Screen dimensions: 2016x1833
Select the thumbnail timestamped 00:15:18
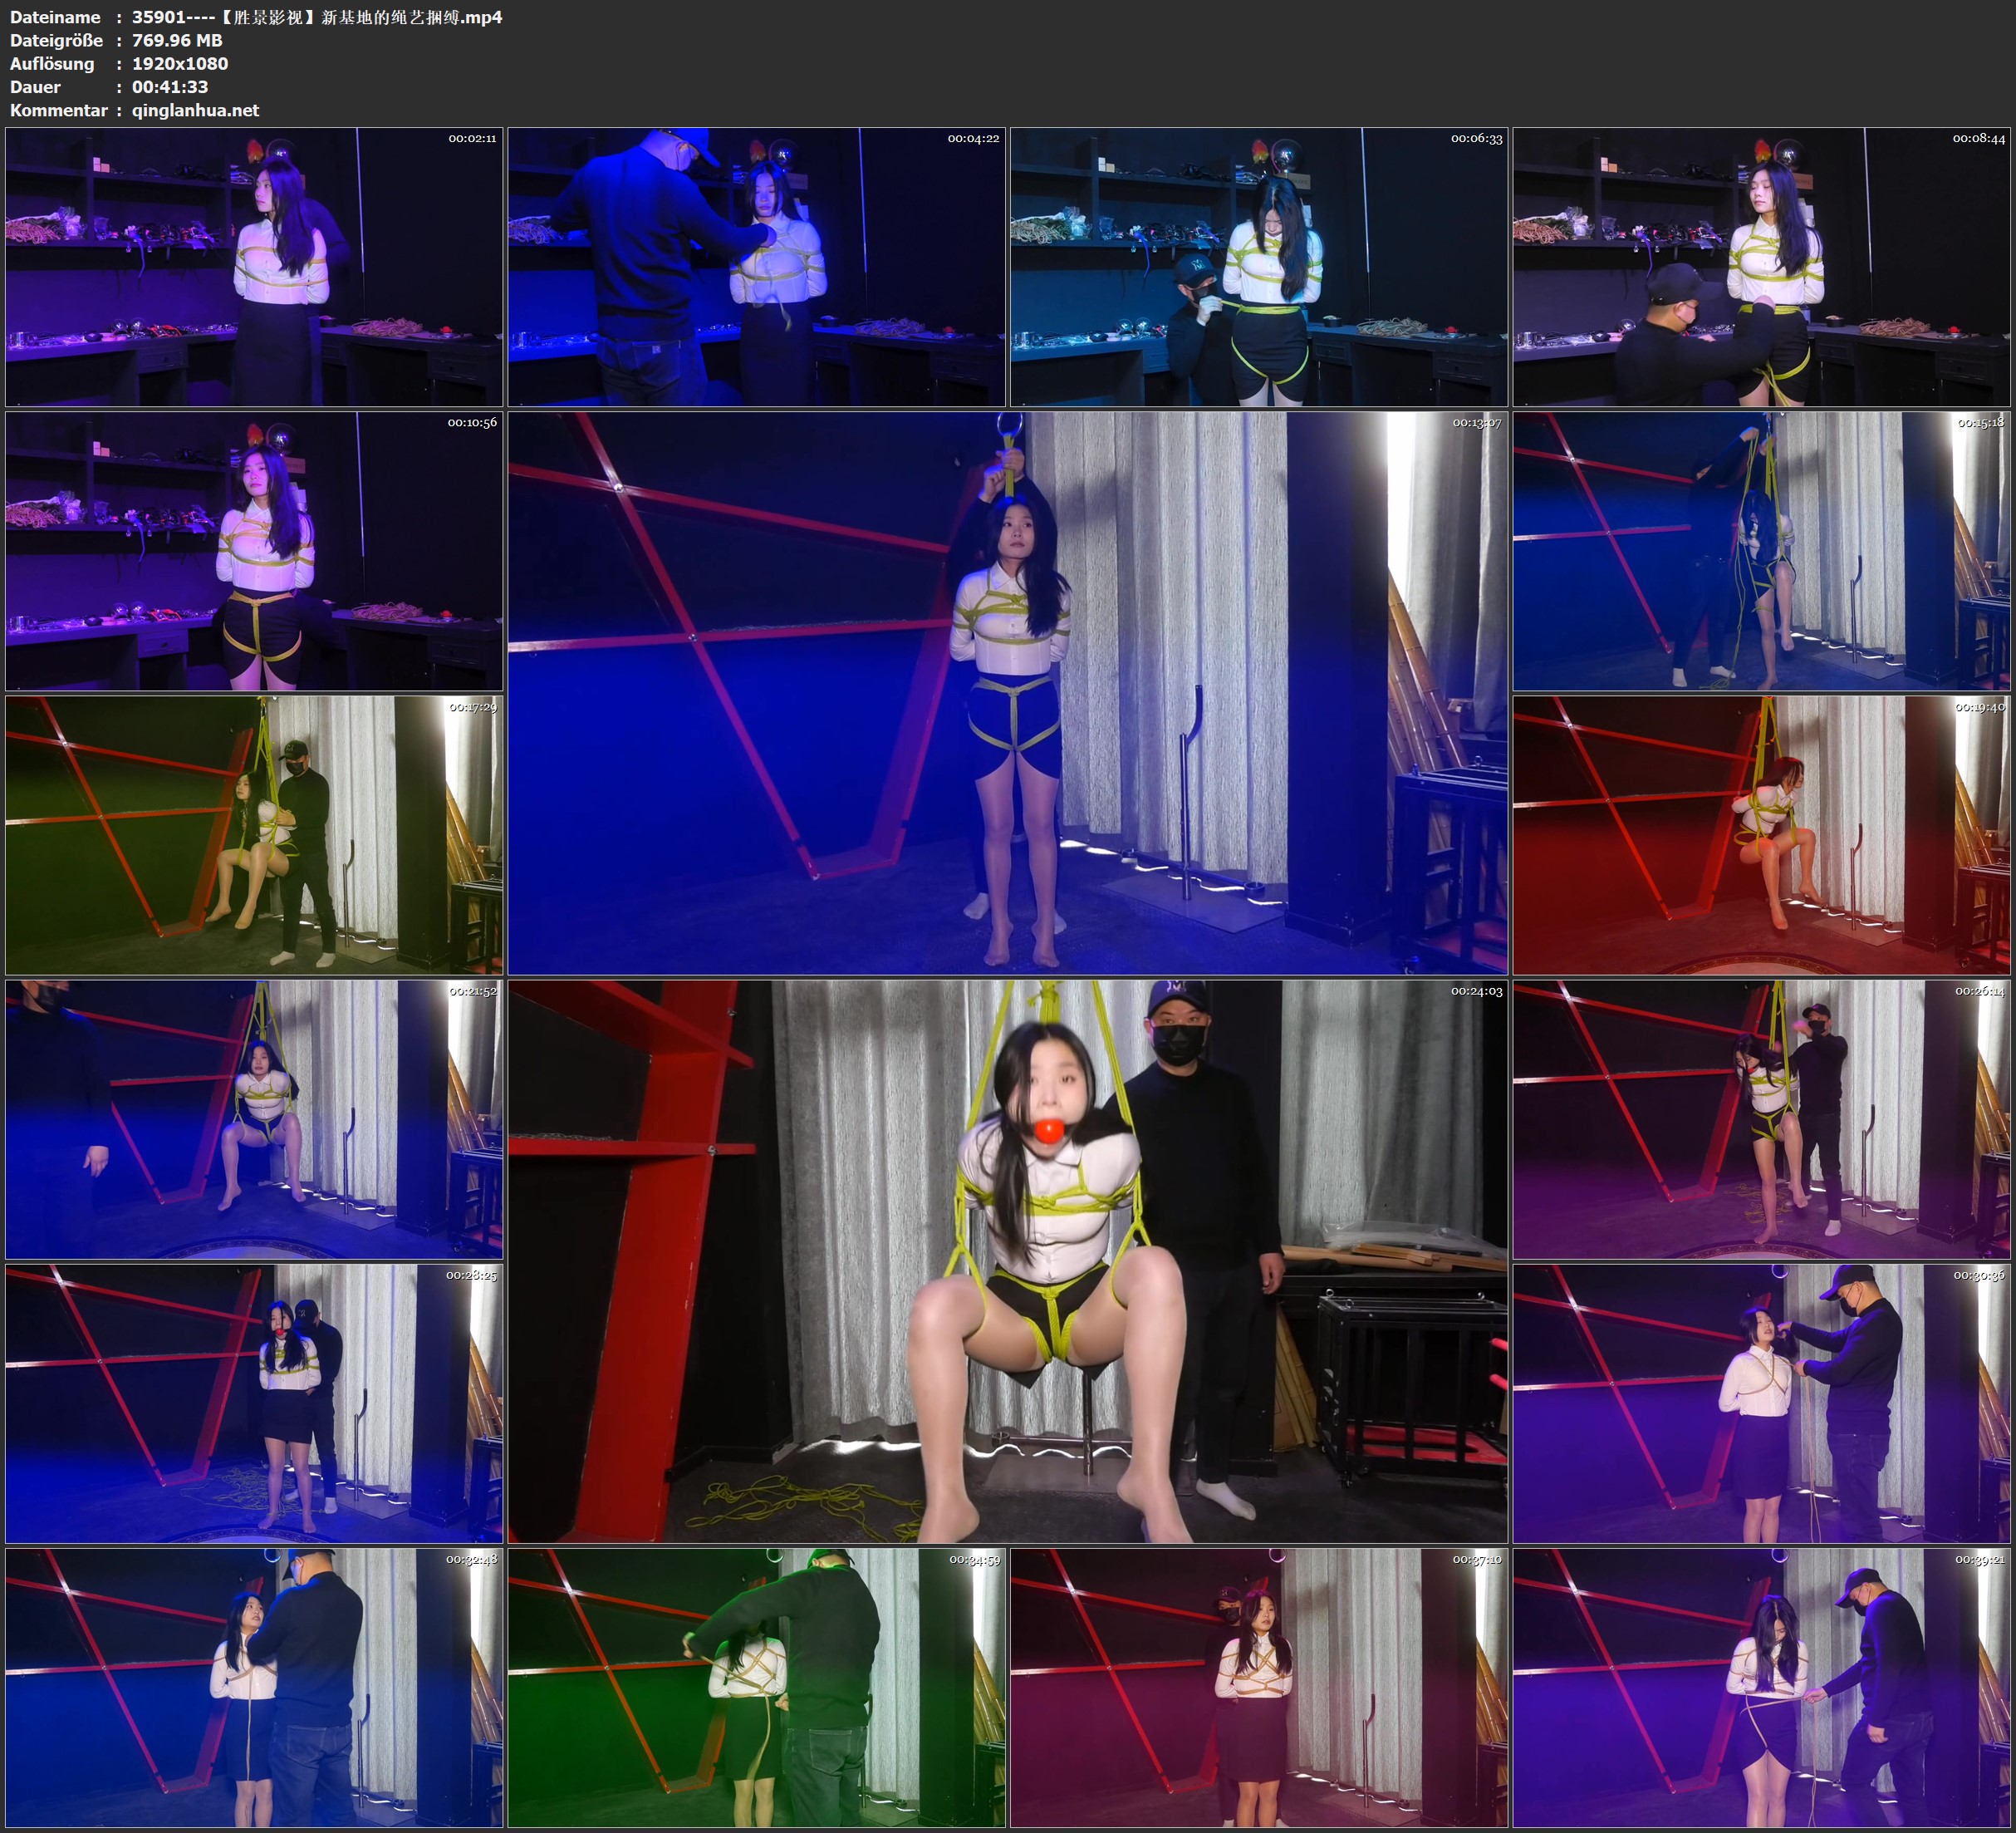click(1761, 551)
